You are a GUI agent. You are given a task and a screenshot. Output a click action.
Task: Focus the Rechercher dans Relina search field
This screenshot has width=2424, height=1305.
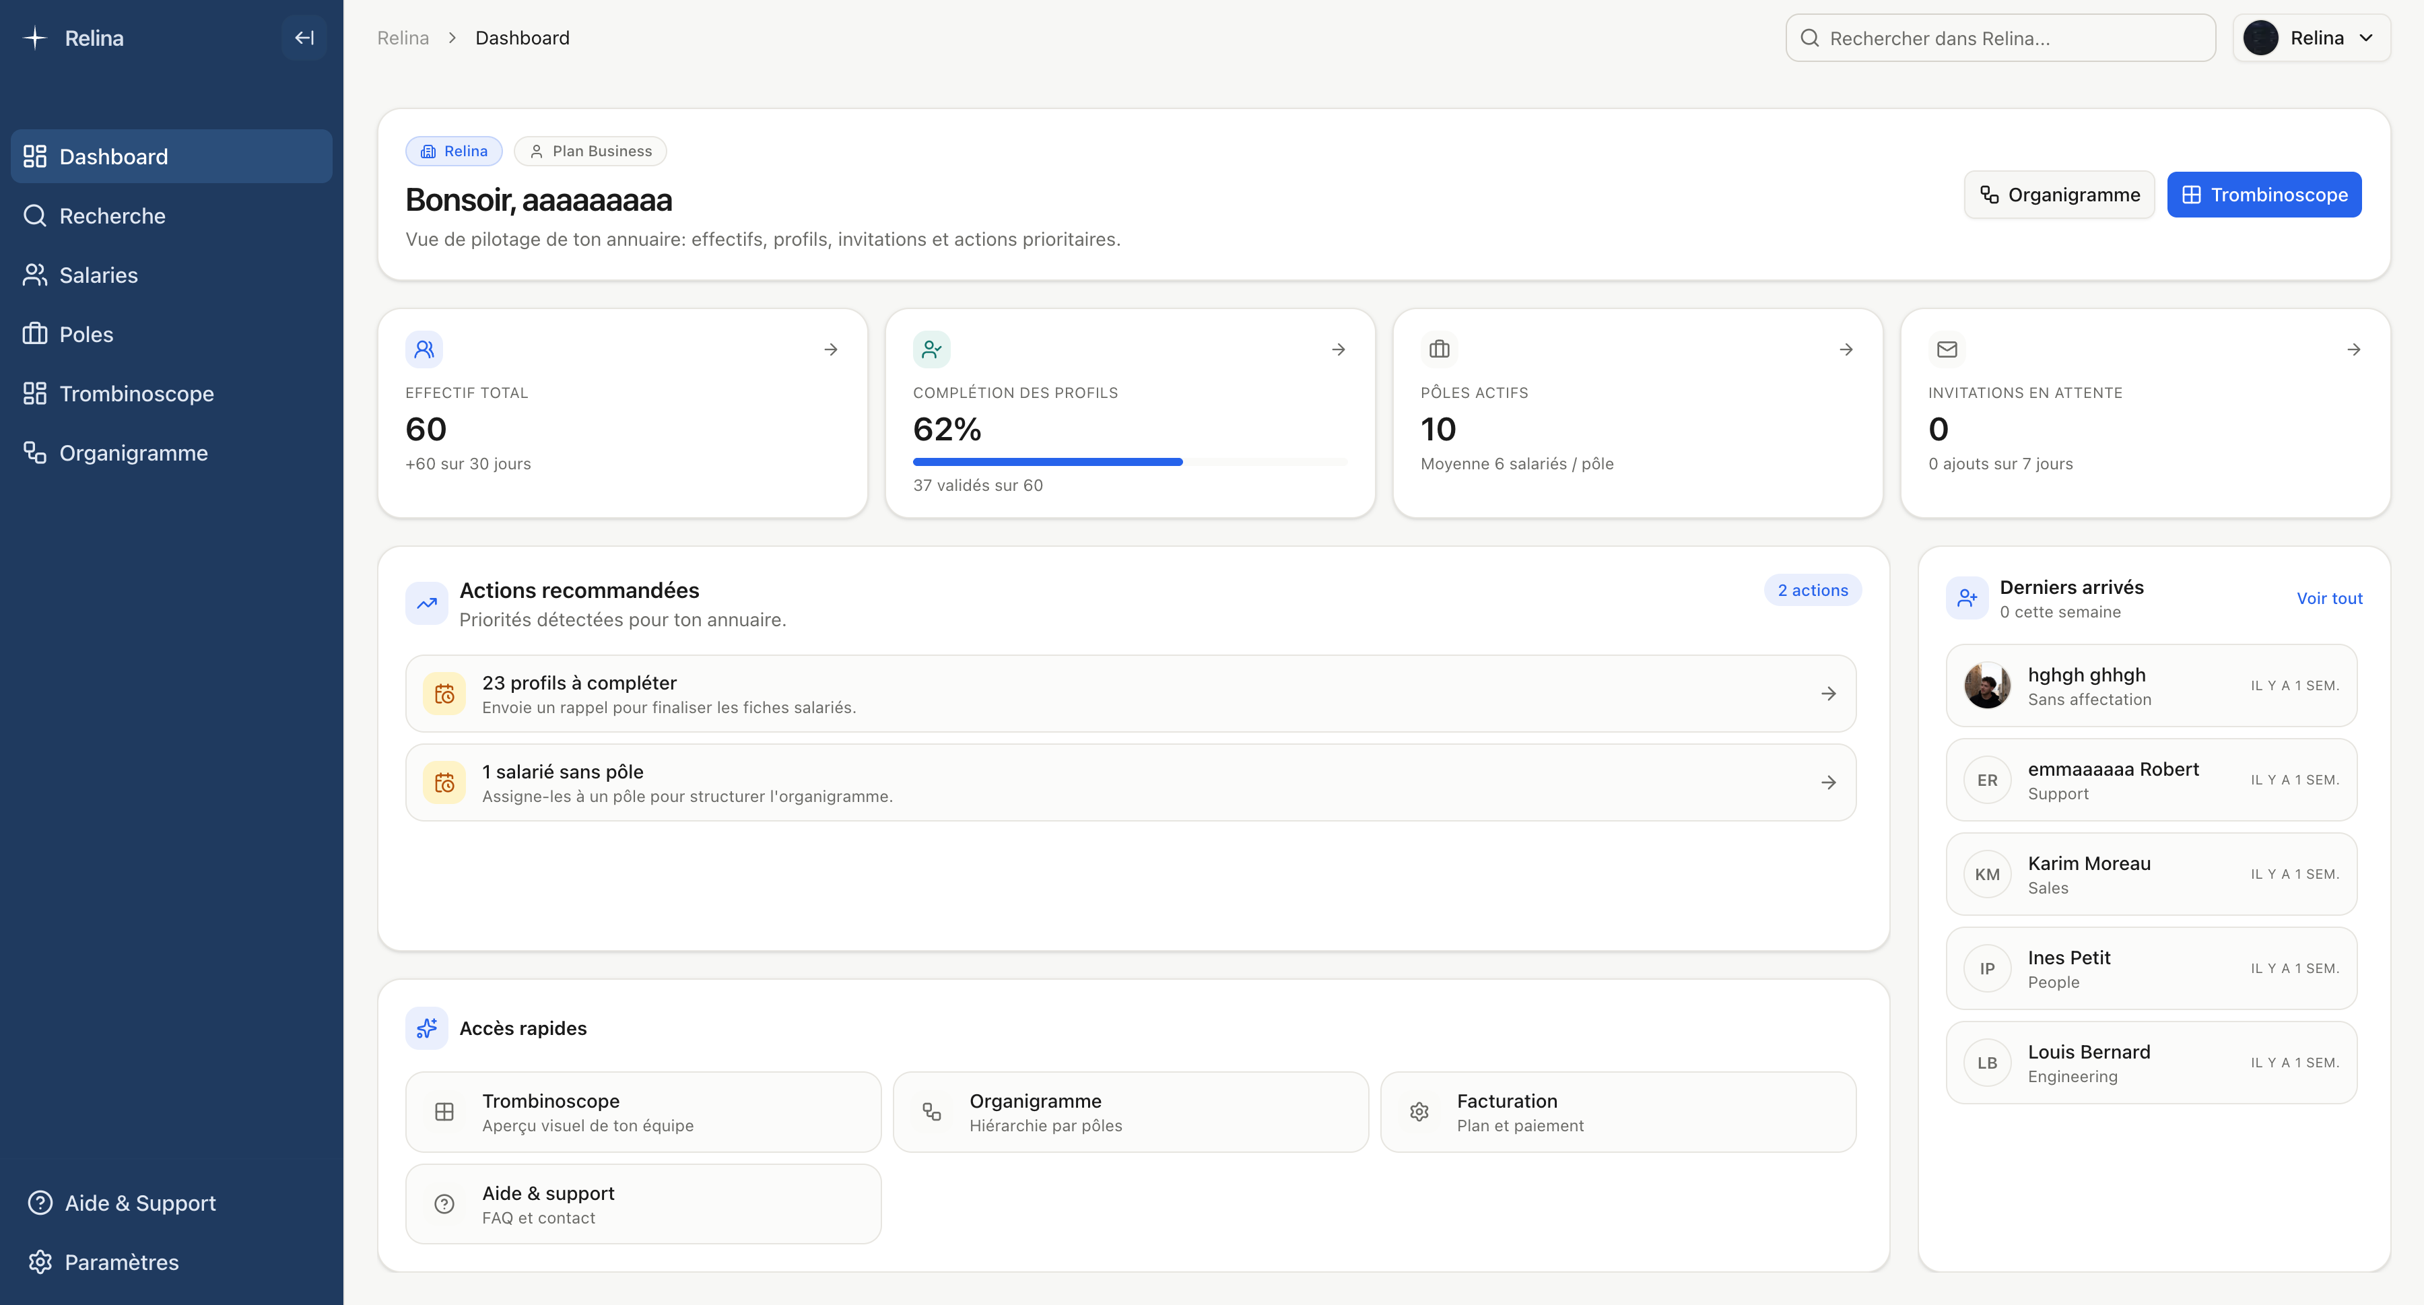click(x=2000, y=38)
